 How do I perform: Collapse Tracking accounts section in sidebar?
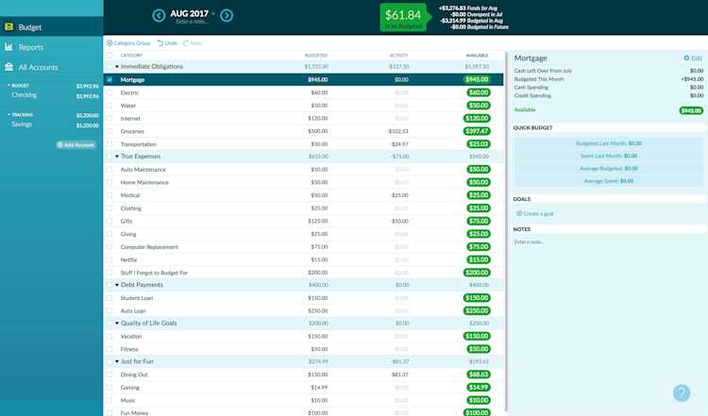click(x=8, y=114)
